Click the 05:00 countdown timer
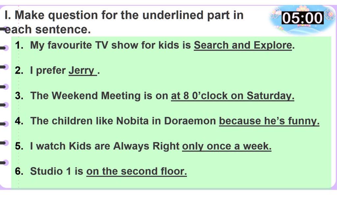 302,18
